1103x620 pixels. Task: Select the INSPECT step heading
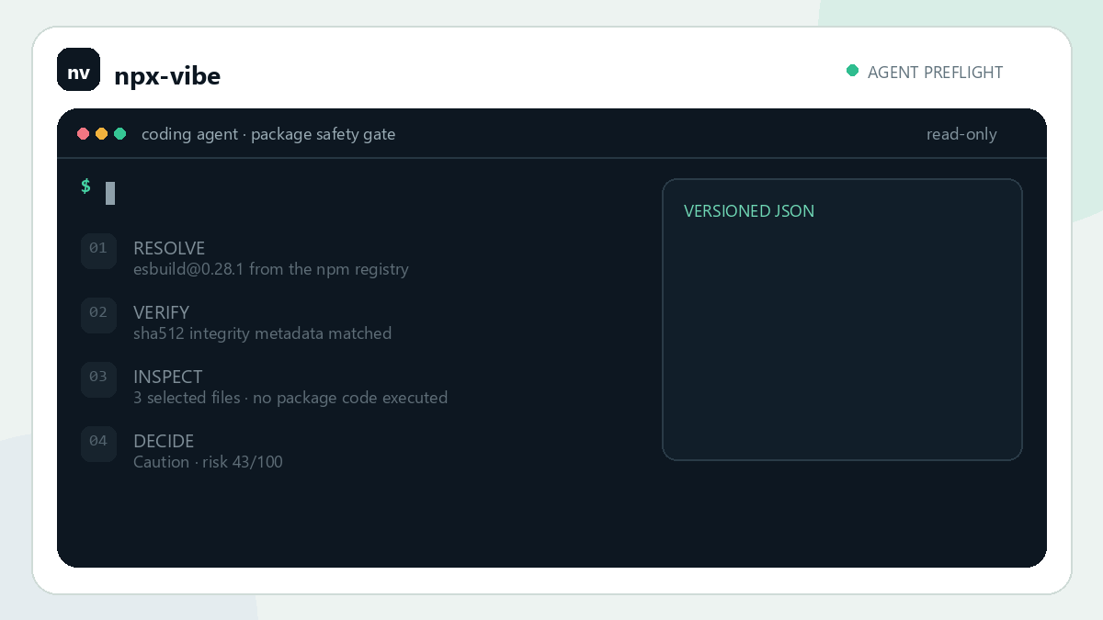pyautogui.click(x=167, y=378)
